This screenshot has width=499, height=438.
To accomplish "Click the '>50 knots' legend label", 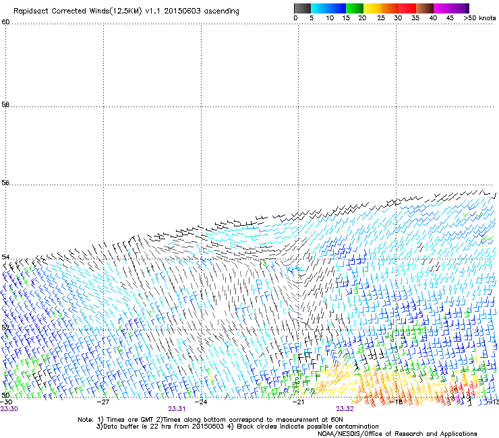I will tap(479, 18).
